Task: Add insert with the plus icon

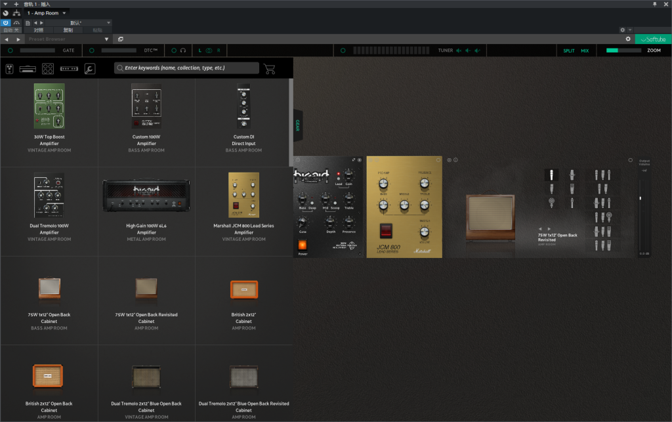Action: [x=16, y=4]
